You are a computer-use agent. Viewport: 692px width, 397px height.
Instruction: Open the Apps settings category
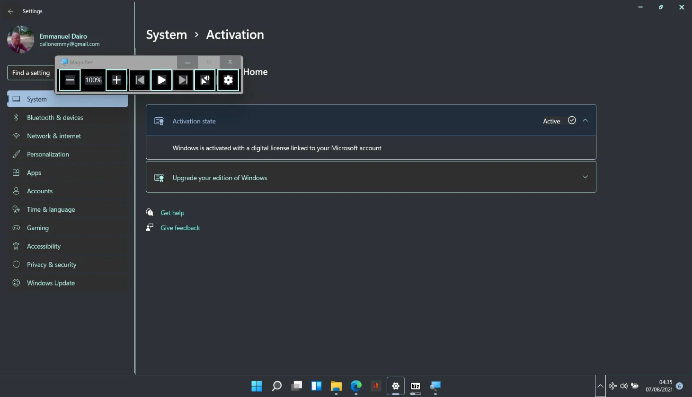pyautogui.click(x=67, y=173)
